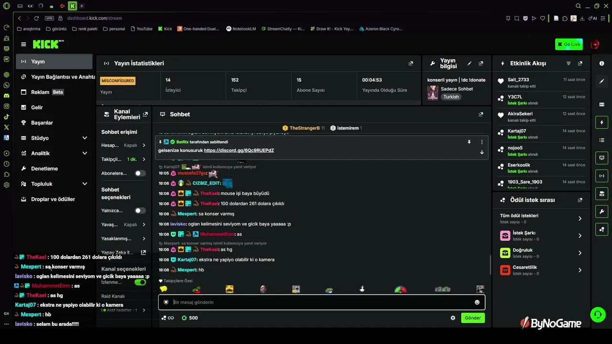This screenshot has height=344, width=612.
Task: Open Yayın Bağlantısı ve Anahtarı page
Action: (56, 77)
